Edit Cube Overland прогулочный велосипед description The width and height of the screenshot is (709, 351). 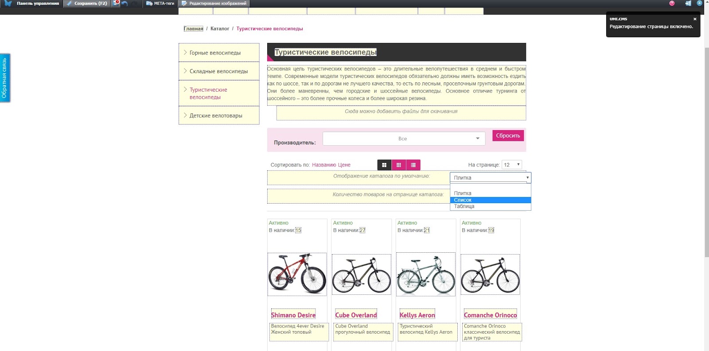(x=363, y=332)
